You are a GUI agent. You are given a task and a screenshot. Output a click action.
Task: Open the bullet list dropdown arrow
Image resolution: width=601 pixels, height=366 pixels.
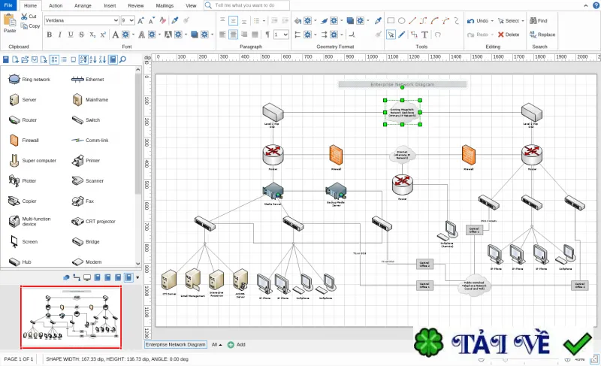pos(264,21)
